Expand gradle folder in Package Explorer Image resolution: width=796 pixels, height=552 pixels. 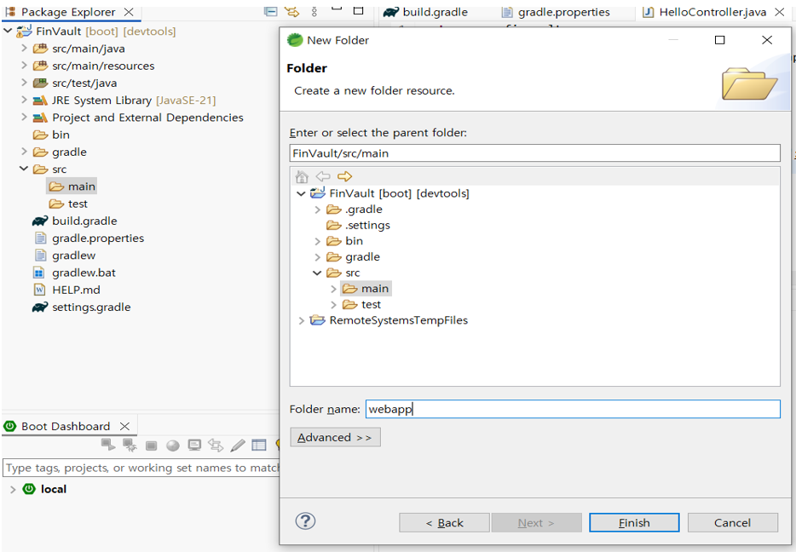(x=24, y=152)
